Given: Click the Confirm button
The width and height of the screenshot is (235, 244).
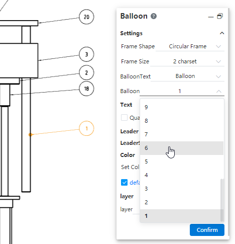Looking at the screenshot, I should tap(207, 230).
